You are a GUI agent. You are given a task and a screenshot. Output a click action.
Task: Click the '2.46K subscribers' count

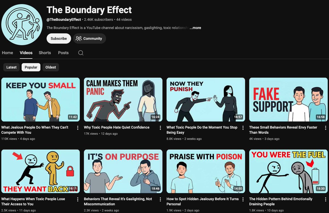98,20
